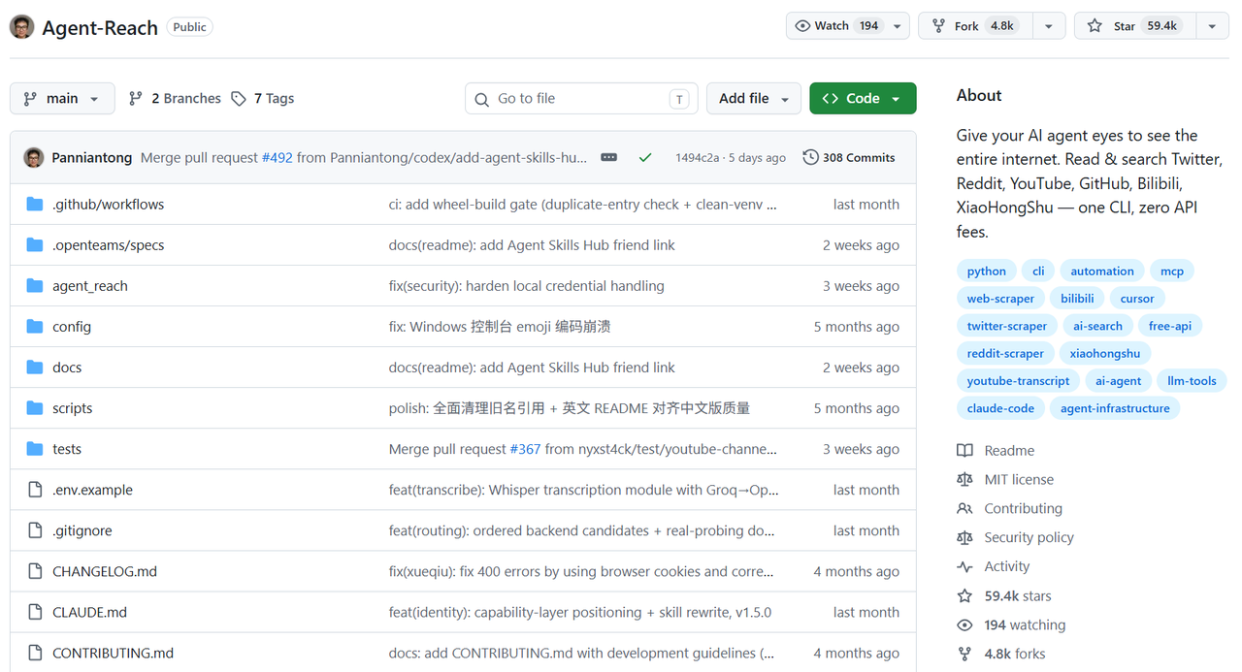Click the scale icon beside Security policy
This screenshot has height=672, width=1242.
[964, 537]
